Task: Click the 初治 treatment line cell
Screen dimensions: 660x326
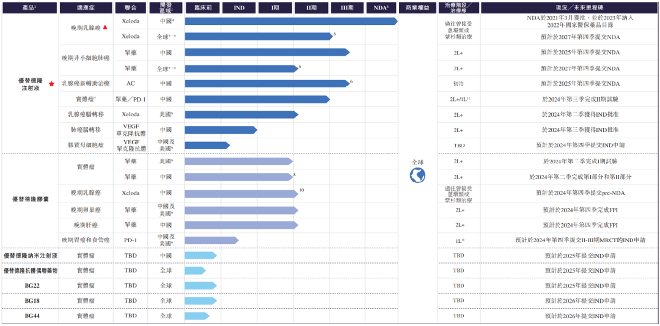Action: coord(458,83)
